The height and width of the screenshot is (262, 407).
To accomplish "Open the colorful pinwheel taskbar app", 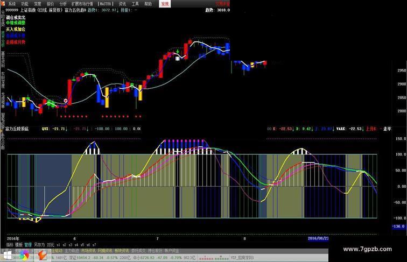I will tap(24, 255).
